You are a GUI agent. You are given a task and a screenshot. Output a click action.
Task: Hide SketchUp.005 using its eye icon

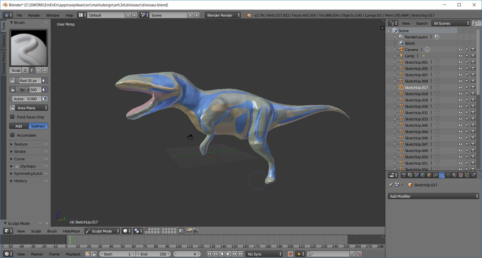460,69
